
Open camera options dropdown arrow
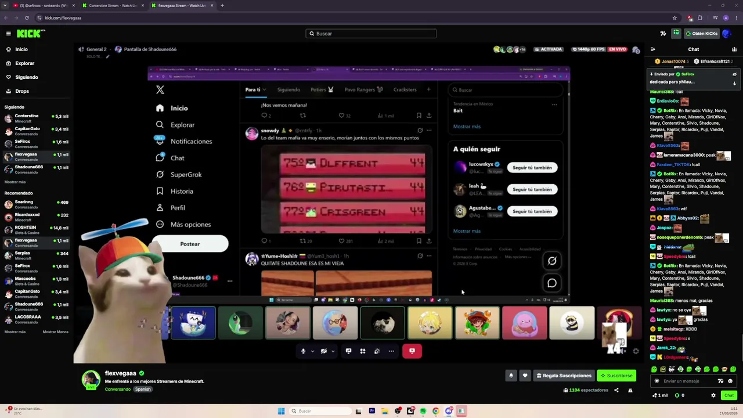(333, 351)
